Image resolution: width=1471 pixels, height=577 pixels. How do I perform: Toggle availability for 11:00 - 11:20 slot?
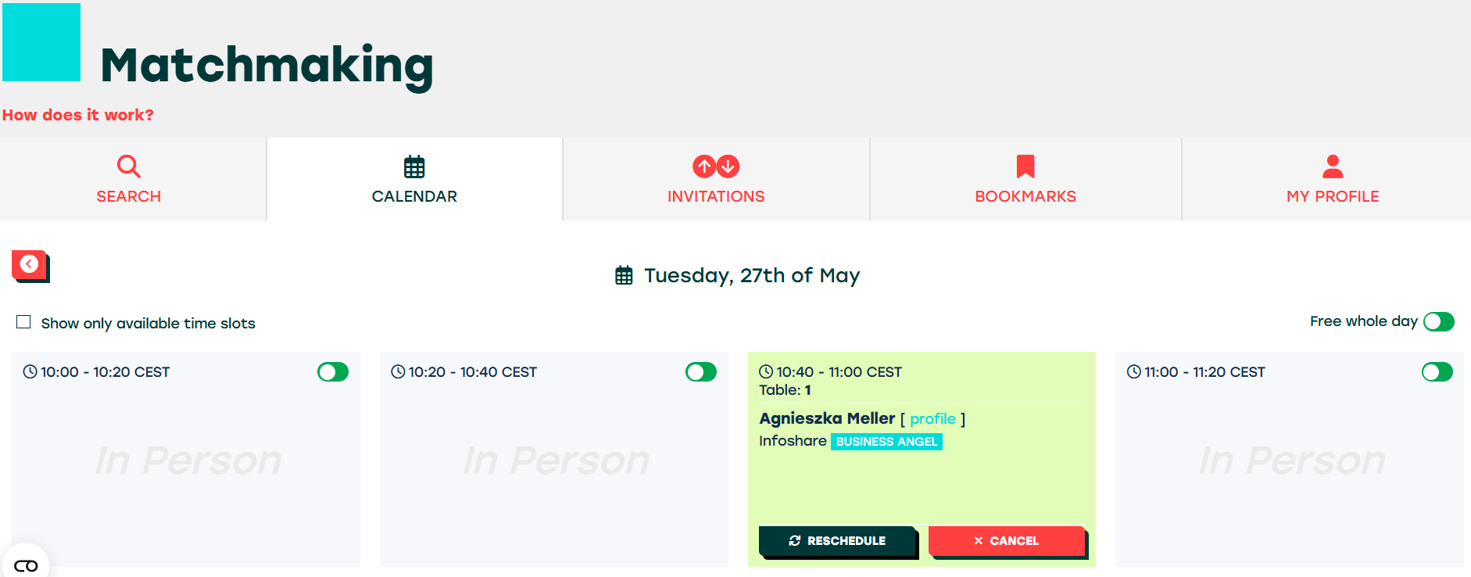pos(1437,372)
